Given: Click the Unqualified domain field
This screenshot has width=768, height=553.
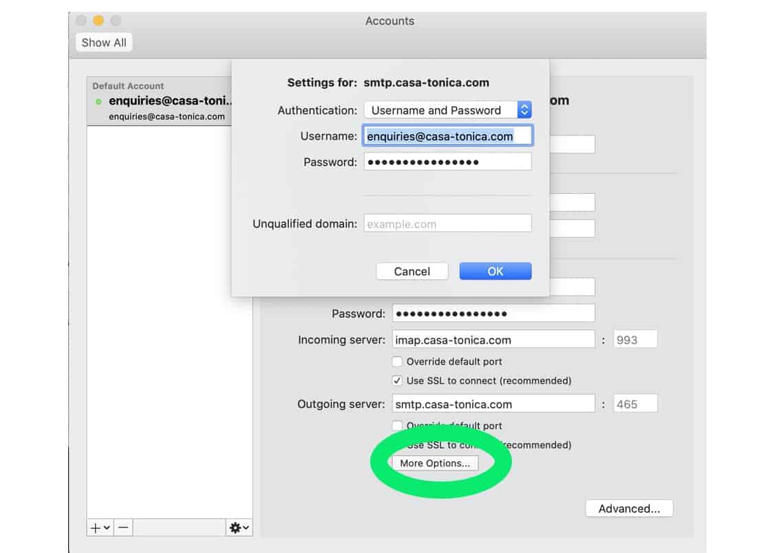Looking at the screenshot, I should coord(447,224).
